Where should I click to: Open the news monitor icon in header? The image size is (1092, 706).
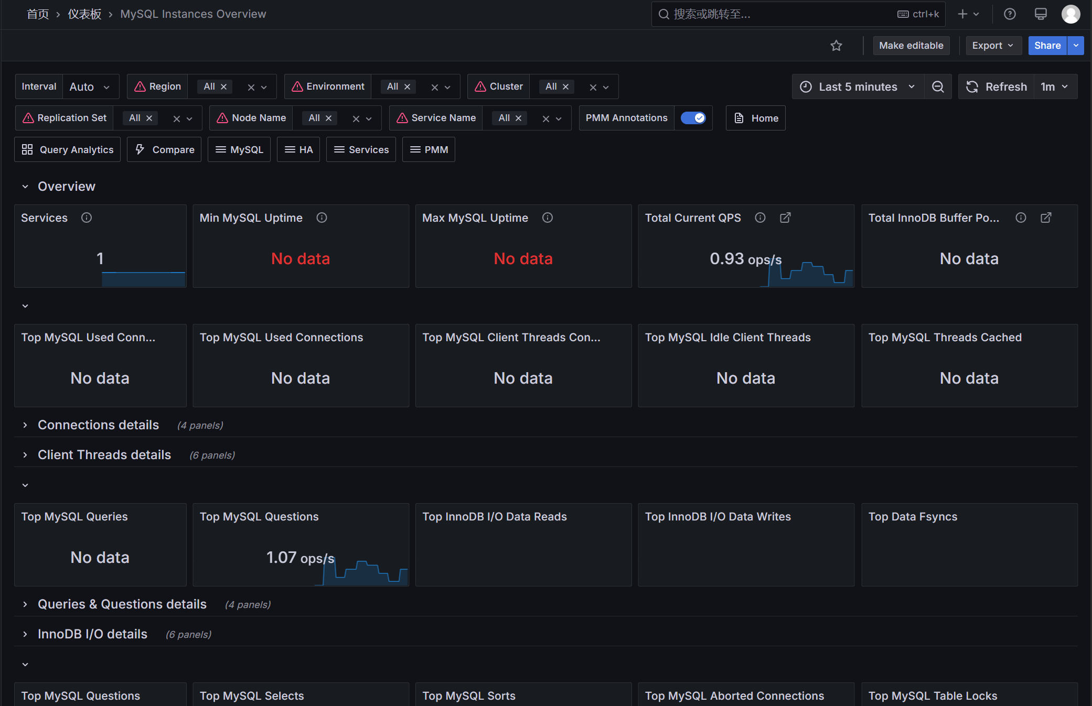[x=1041, y=14]
